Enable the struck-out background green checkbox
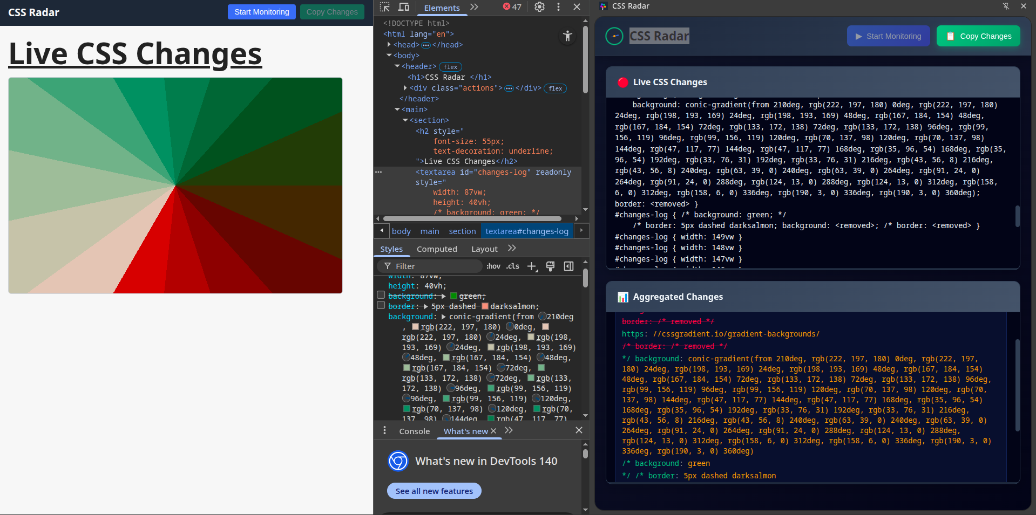This screenshot has width=1036, height=515. coord(381,296)
